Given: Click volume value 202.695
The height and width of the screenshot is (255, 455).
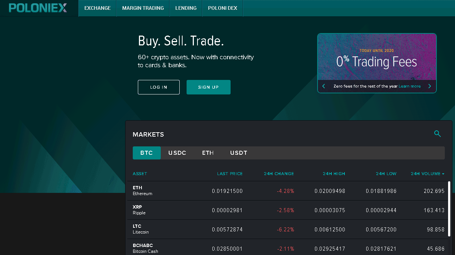Looking at the screenshot, I should (x=434, y=191).
